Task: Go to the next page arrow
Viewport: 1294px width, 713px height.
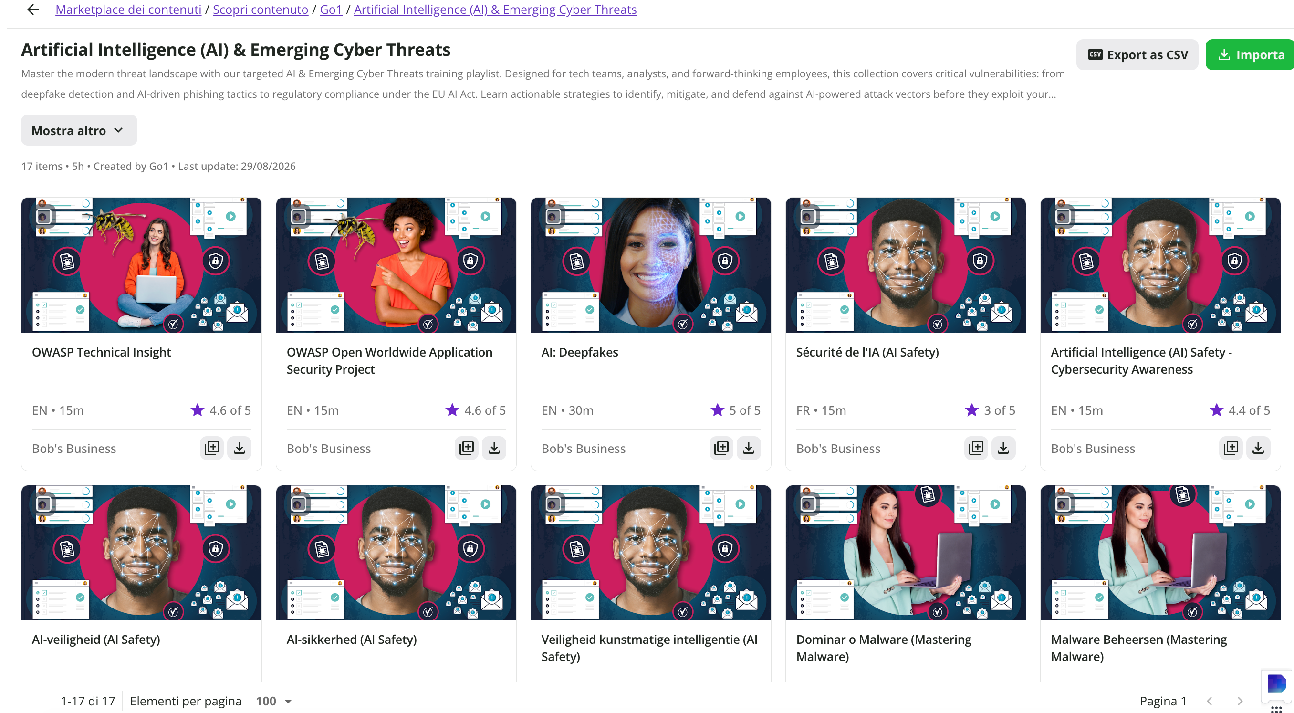Action: [1240, 701]
